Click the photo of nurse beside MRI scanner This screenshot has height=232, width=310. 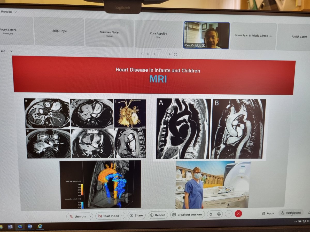pyautogui.click(x=213, y=184)
